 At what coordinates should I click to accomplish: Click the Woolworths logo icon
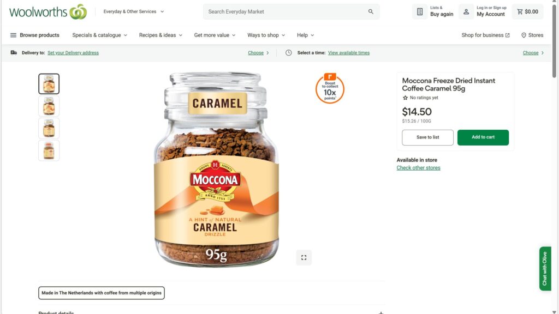[x=78, y=11]
